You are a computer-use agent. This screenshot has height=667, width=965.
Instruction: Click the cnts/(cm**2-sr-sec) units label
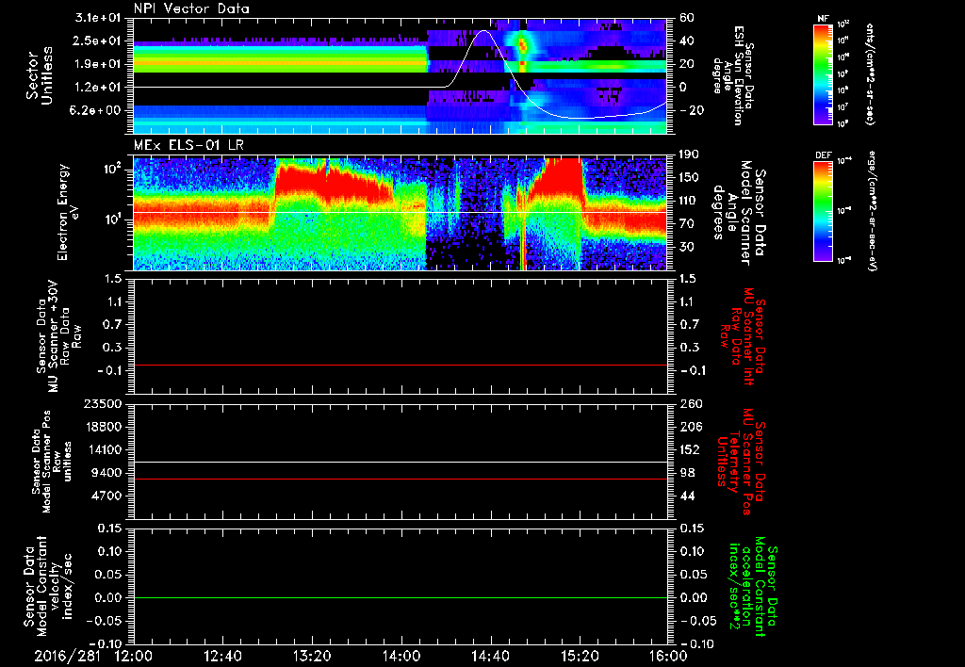click(x=870, y=73)
